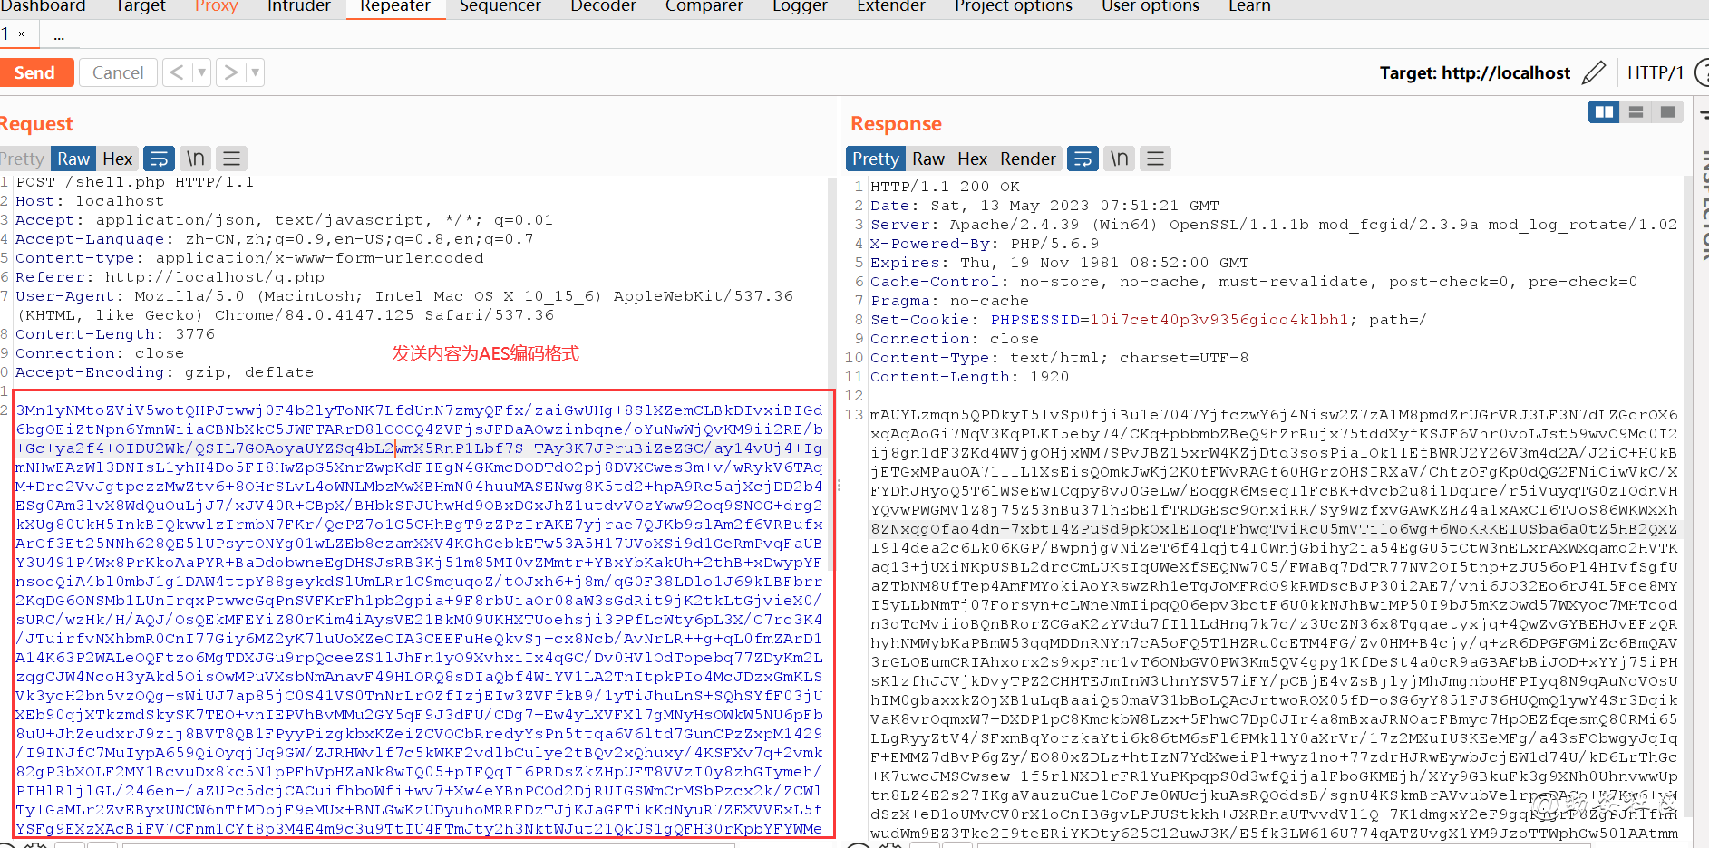Select side-by-side layout view
The image size is (1709, 848).
[x=1605, y=111]
